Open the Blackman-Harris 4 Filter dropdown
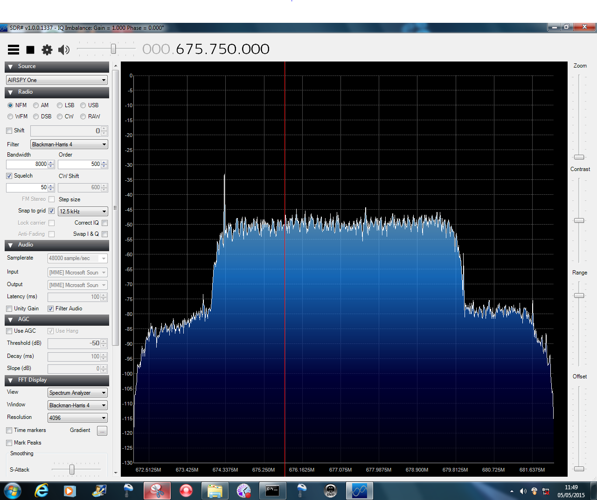 tap(69, 144)
